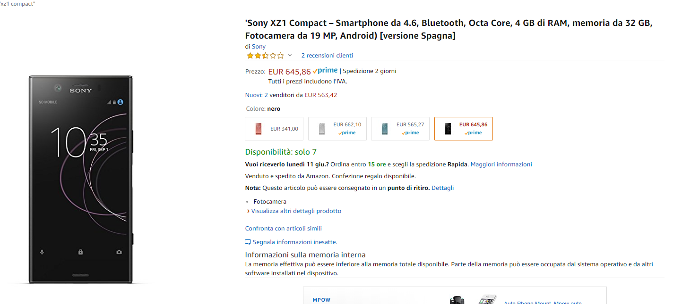
Task: Open the Auto Phone Mount ad link
Action: pos(543,303)
